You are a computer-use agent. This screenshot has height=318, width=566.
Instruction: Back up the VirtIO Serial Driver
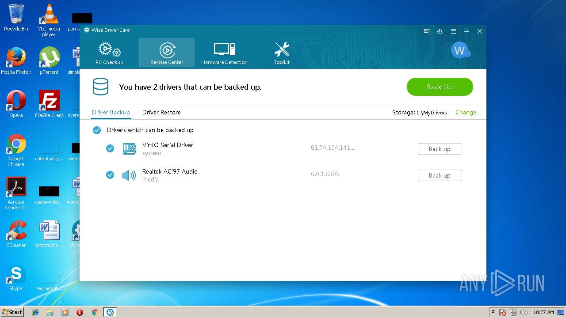[x=440, y=149]
